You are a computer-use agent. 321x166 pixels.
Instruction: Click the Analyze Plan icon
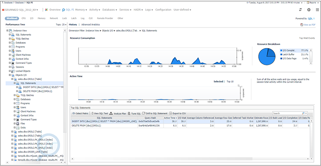click(111, 113)
